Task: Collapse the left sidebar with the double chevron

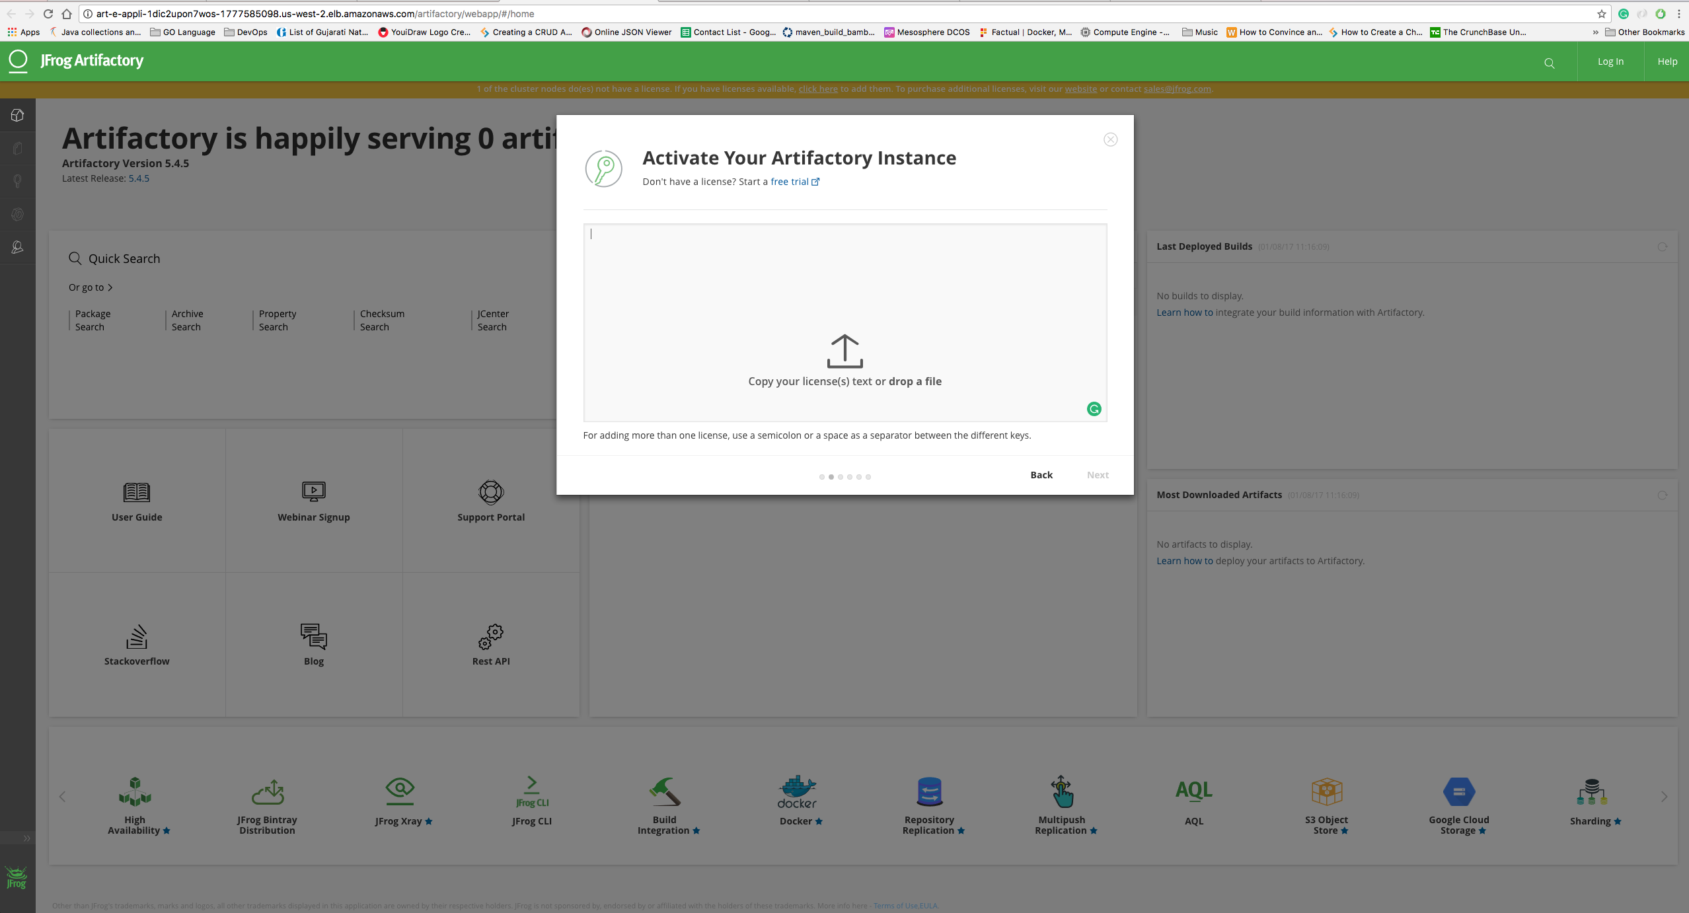Action: pyautogui.click(x=26, y=838)
